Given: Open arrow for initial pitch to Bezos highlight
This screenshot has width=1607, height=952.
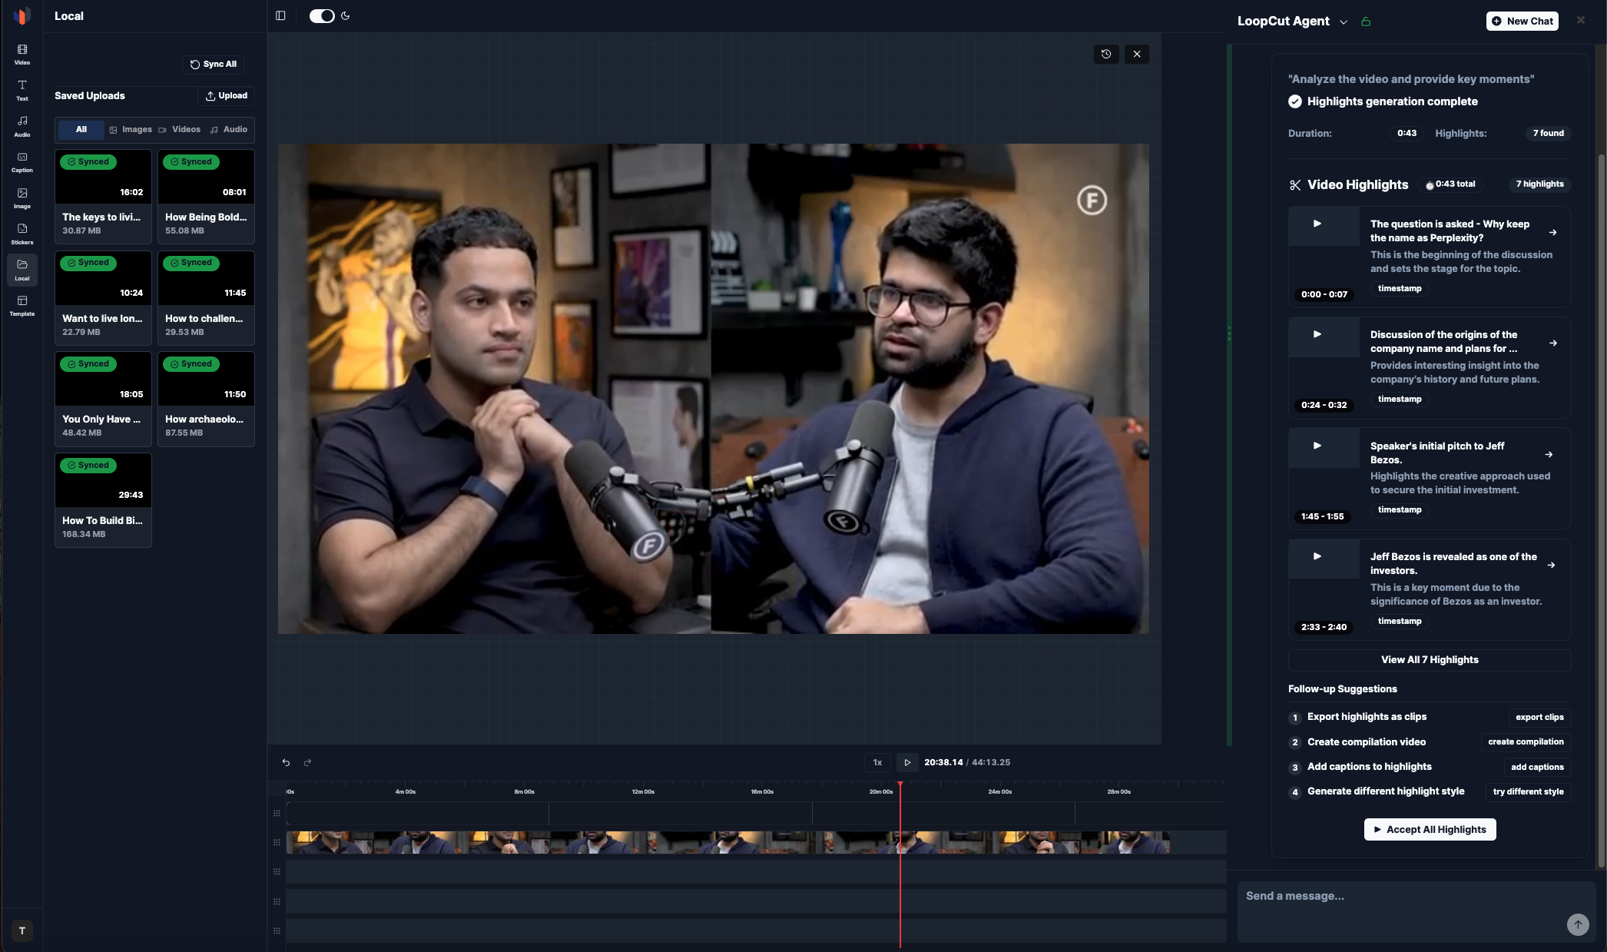Looking at the screenshot, I should tap(1549, 454).
